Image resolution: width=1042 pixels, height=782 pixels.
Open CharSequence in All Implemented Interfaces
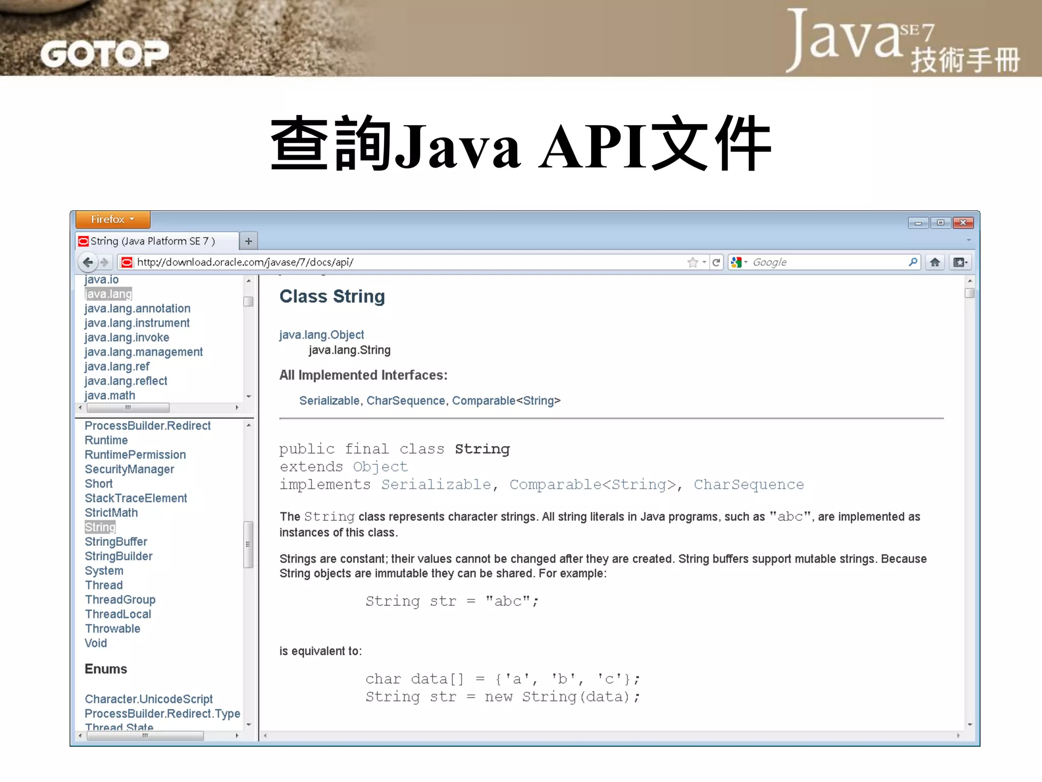pyautogui.click(x=406, y=401)
